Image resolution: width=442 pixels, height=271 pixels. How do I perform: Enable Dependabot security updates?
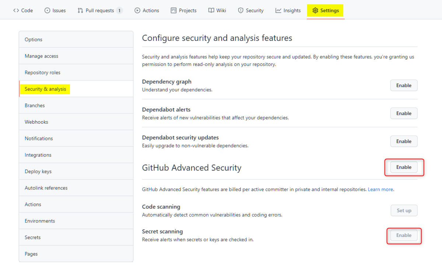404,141
